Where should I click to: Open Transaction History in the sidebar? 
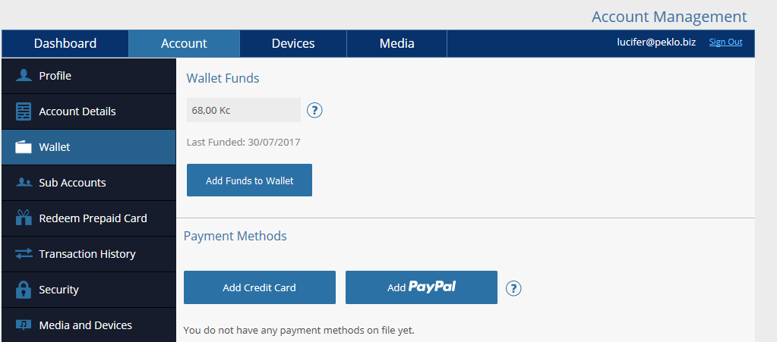[89, 254]
